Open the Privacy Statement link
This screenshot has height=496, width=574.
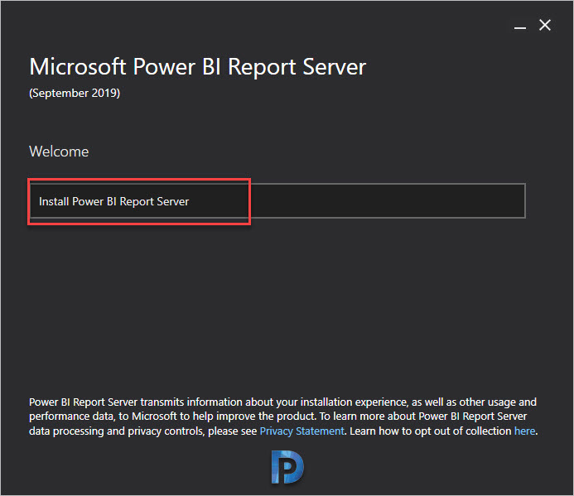(x=301, y=431)
